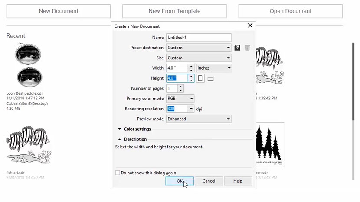360x202 pixels.
Task: Change units from the inches dropdown
Action: (214, 68)
